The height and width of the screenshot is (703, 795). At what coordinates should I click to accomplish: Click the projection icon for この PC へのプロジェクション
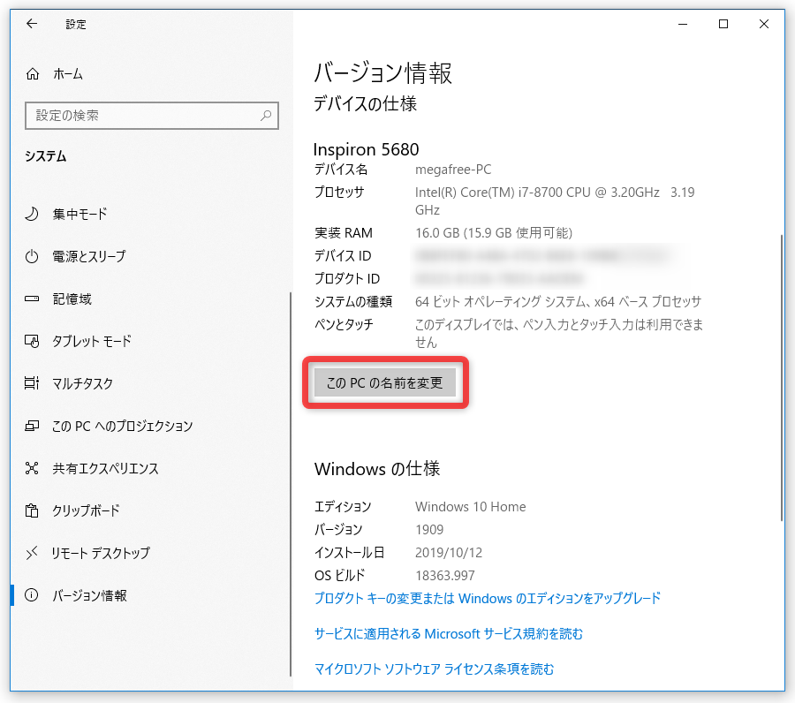[x=32, y=426]
